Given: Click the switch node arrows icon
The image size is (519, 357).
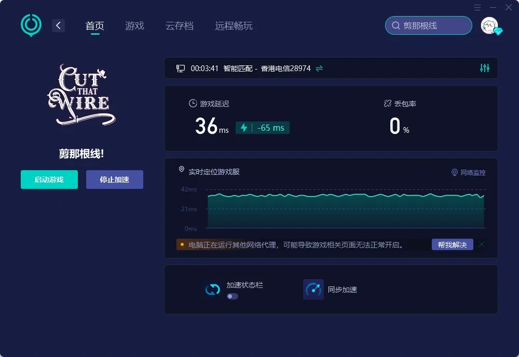Looking at the screenshot, I should click(x=319, y=68).
